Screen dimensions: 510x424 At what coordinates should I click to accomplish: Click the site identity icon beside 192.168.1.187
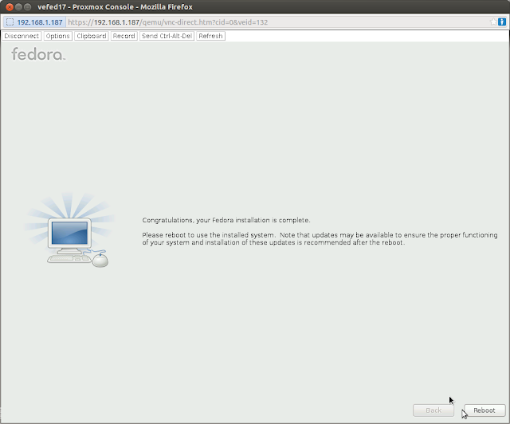pyautogui.click(x=10, y=22)
